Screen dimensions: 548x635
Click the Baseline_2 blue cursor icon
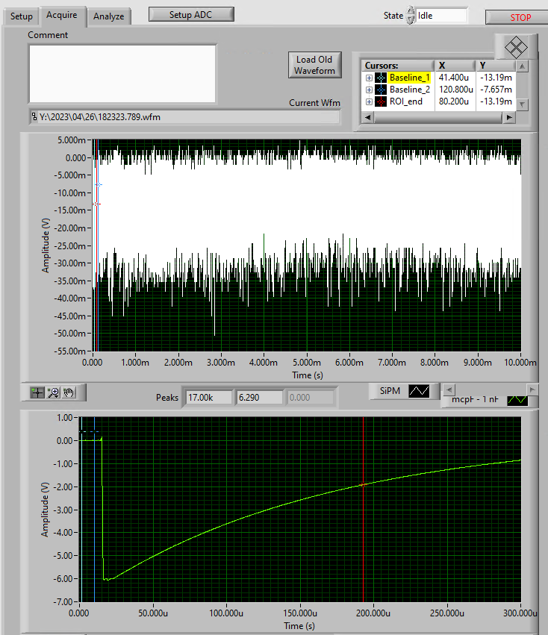381,90
